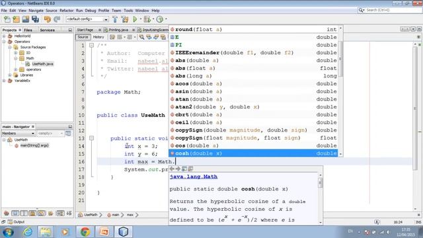Click the Debug Project toolbar icon
This screenshot has width=423, height=238.
(147, 19)
